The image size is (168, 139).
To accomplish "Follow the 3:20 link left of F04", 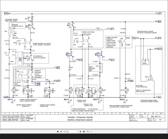I will (x=134, y=38).
